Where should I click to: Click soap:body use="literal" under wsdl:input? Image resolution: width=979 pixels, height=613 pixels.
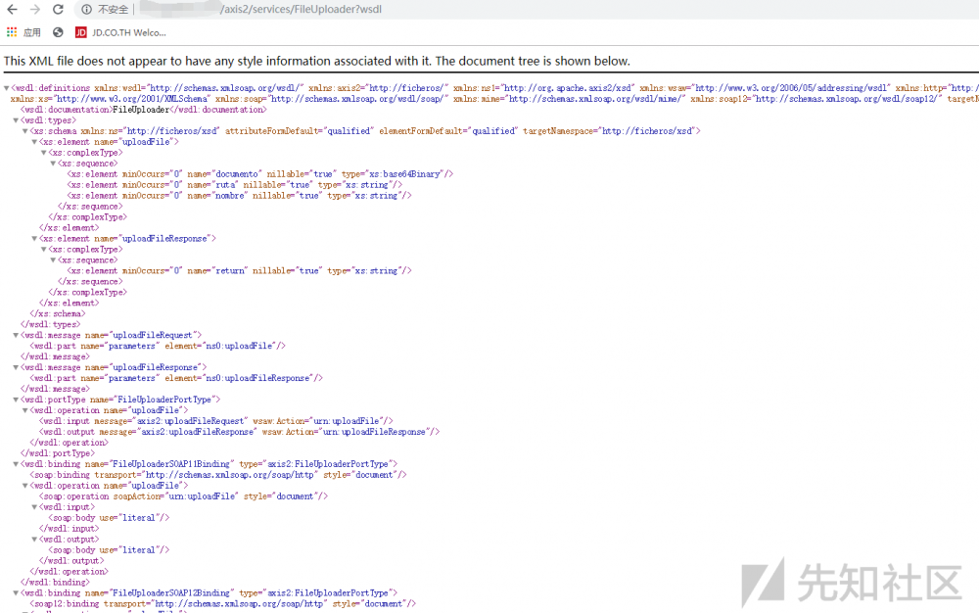pyautogui.click(x=110, y=518)
